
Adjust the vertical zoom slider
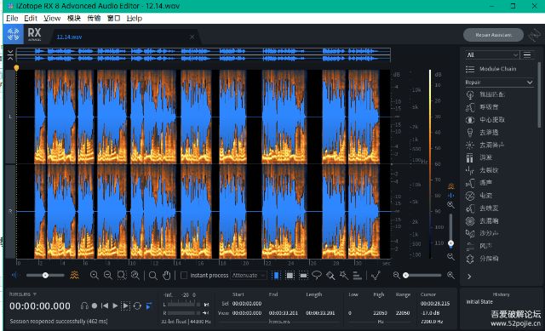coord(450,231)
